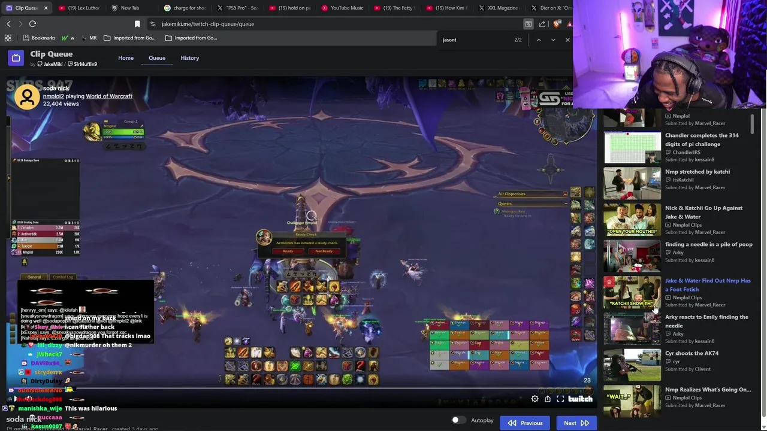Open the W bookmark shortcut
The image size is (767, 431).
click(68, 38)
